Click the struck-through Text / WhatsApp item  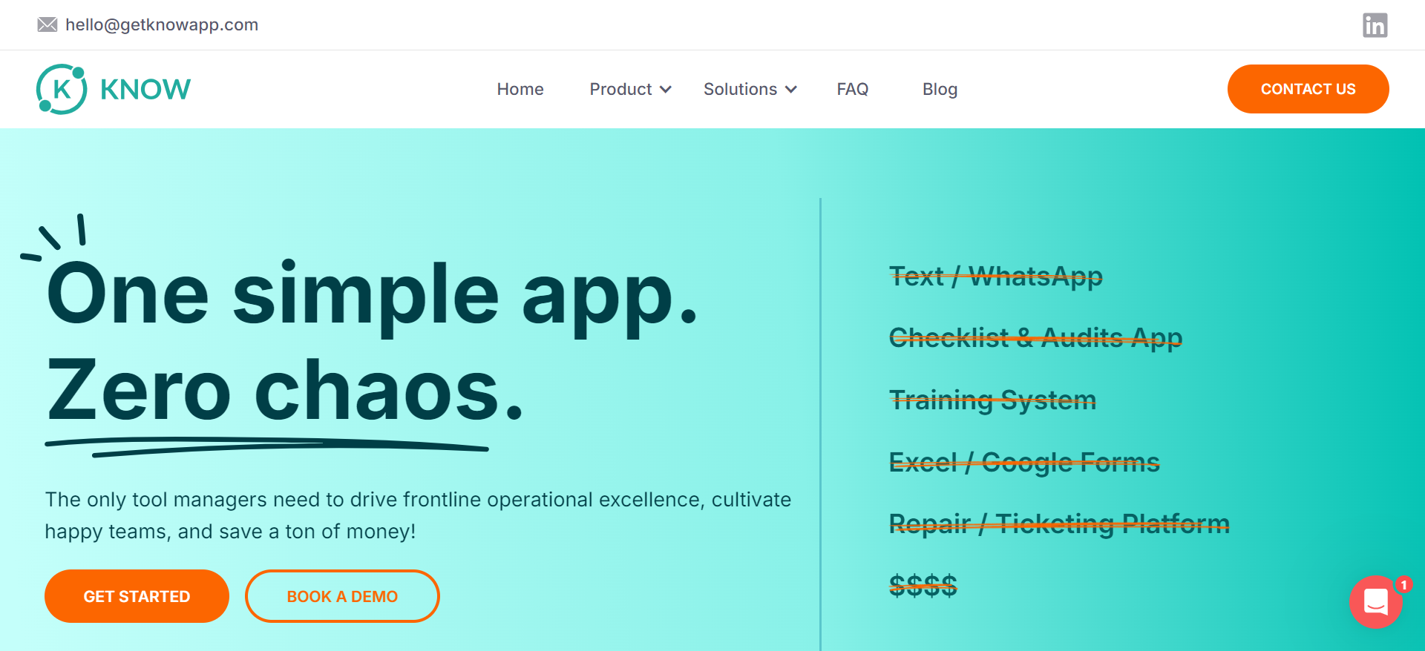(x=996, y=277)
